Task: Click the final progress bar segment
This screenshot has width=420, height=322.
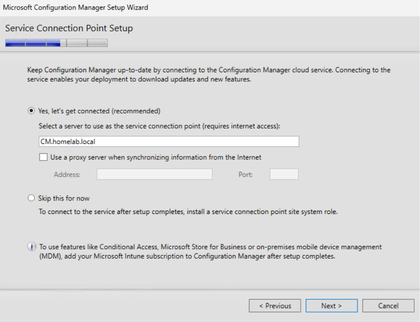Action: pos(98,43)
